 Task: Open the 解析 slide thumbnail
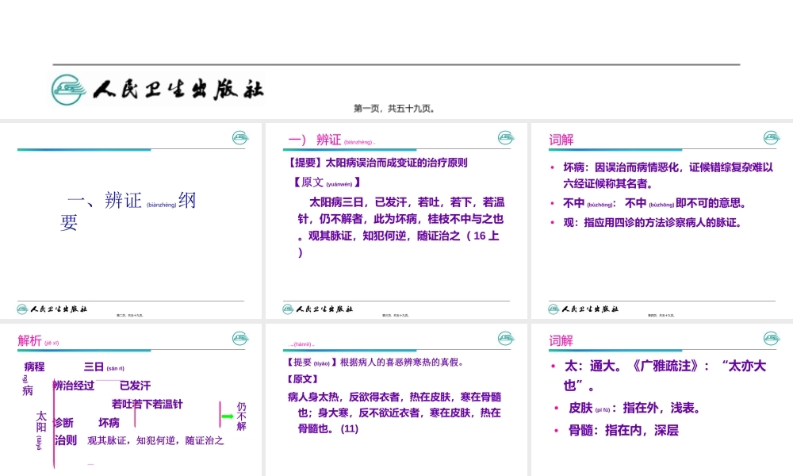[132, 397]
